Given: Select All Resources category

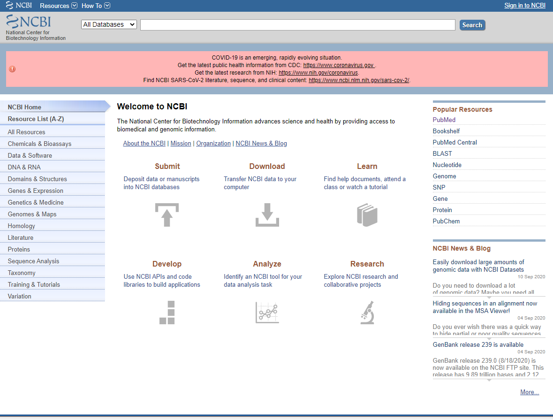Looking at the screenshot, I should tap(53, 132).
